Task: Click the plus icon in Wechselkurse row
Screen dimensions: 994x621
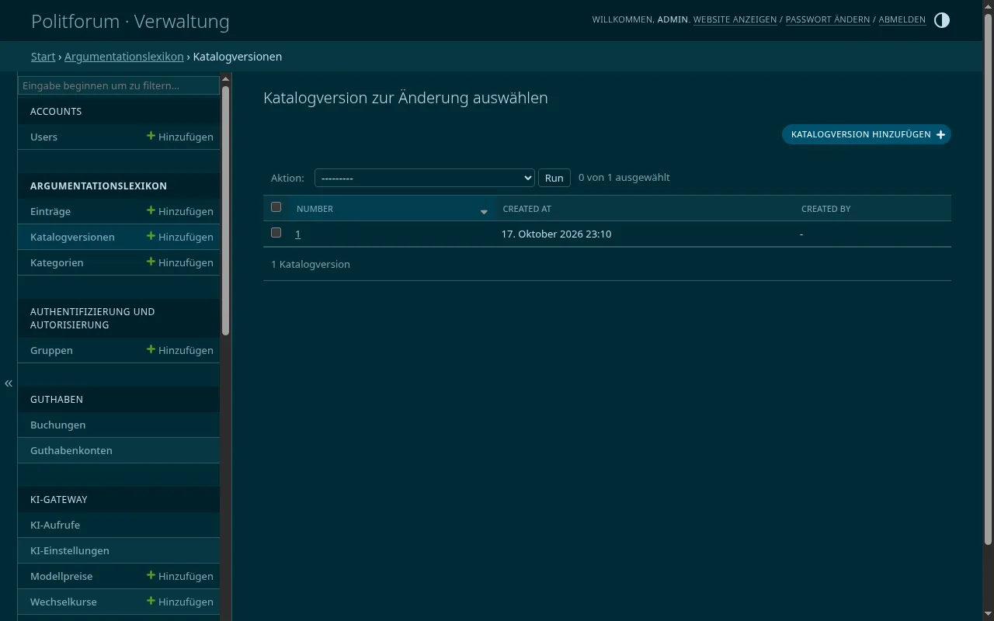Action: pos(151,601)
